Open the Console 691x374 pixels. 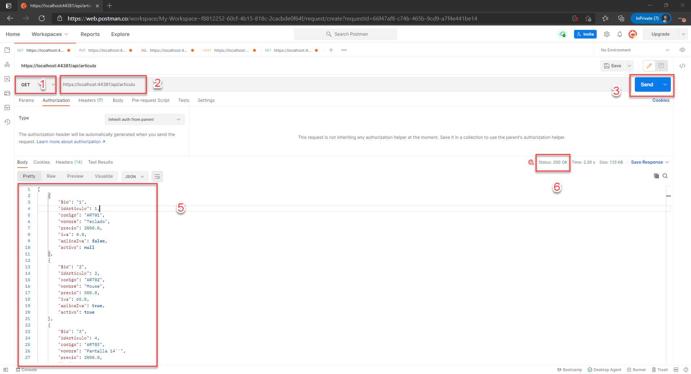[26, 370]
